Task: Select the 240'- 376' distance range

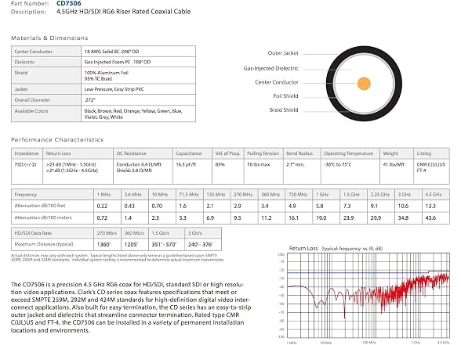Action: coord(200,244)
